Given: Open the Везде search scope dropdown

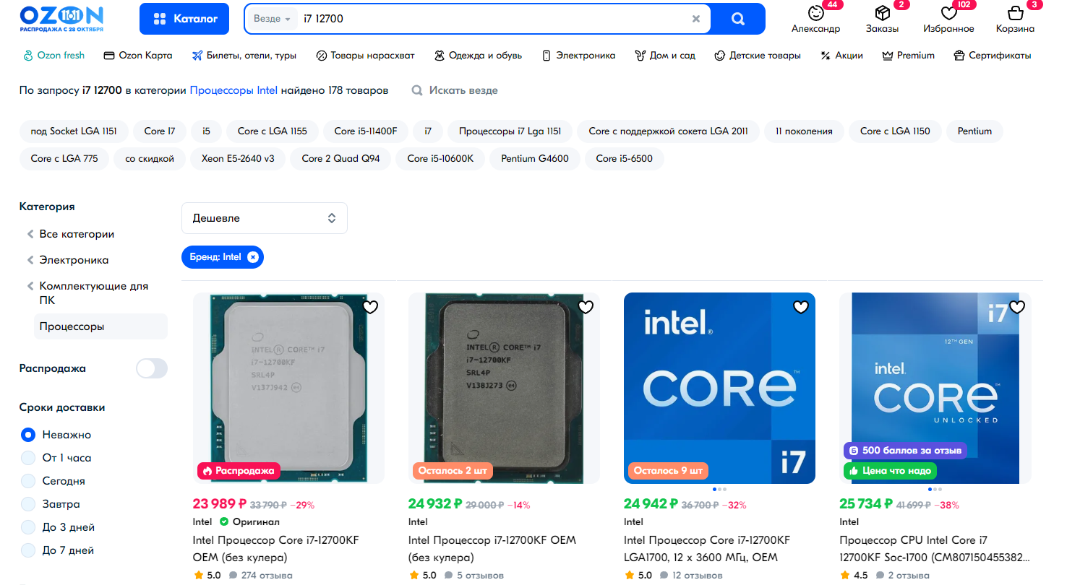Looking at the screenshot, I should point(272,19).
